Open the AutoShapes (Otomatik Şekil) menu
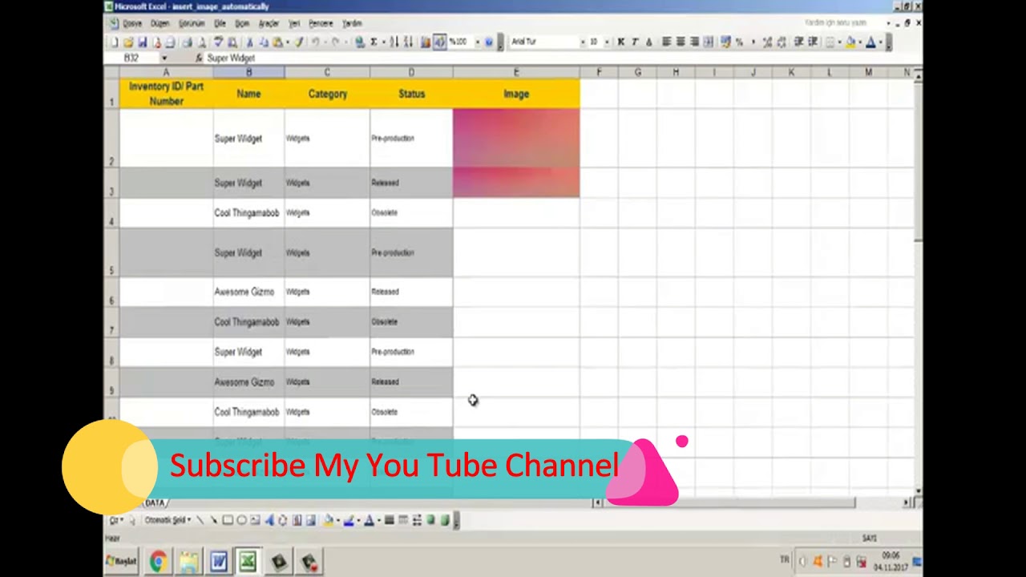The image size is (1026, 577). coord(168,520)
